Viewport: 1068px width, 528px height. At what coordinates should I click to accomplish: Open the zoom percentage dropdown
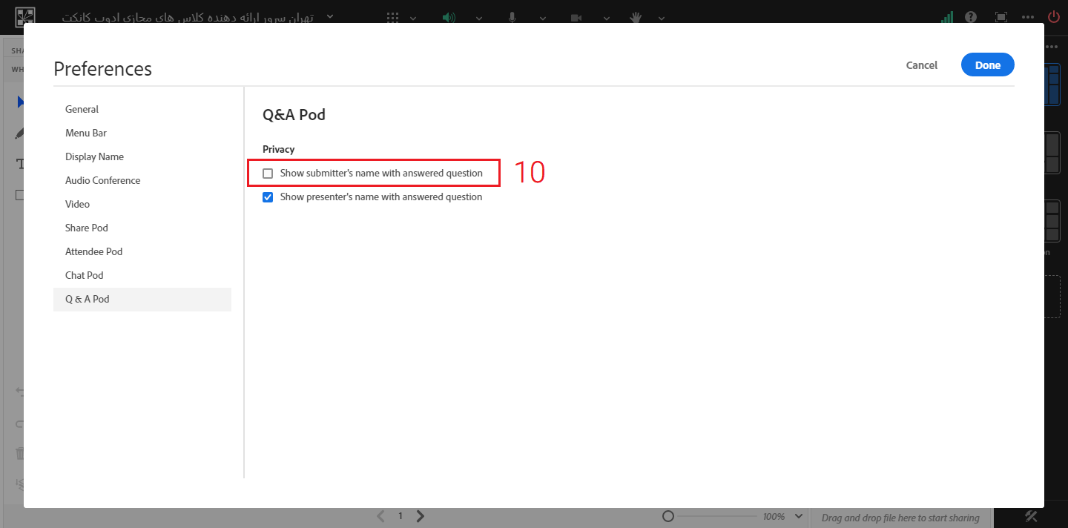799,516
